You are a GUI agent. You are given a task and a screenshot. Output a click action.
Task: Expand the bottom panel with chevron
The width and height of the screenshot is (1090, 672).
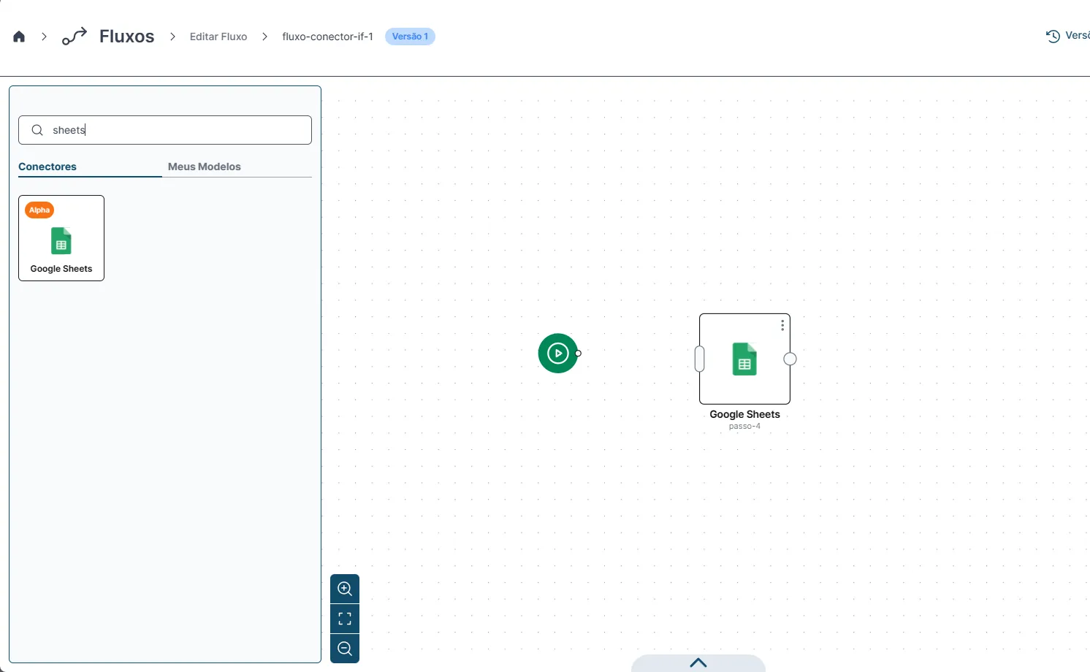click(x=698, y=663)
